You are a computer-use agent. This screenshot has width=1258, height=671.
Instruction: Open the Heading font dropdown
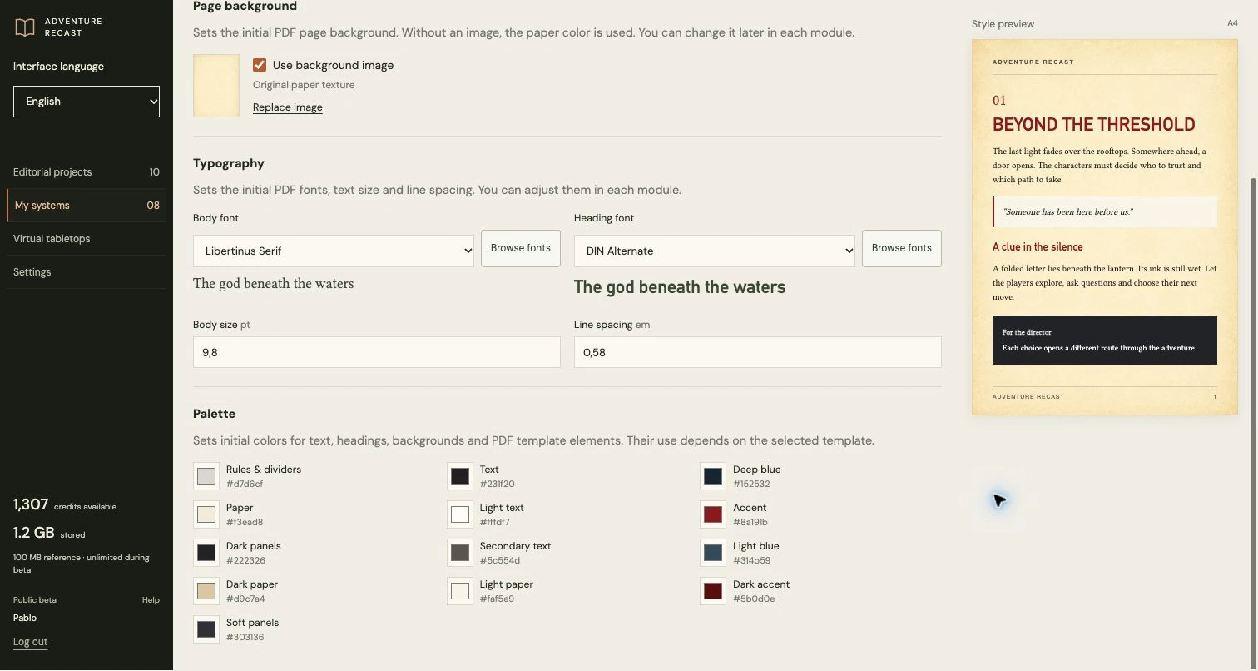tap(715, 251)
